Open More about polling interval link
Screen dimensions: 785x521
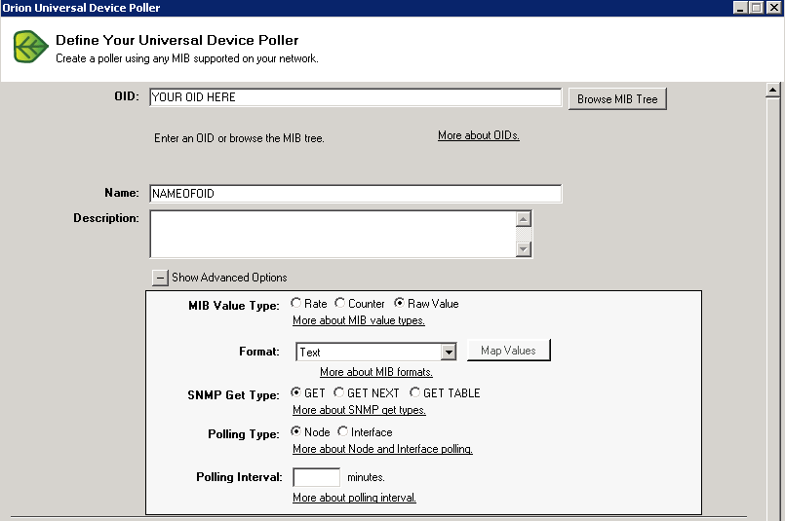[354, 498]
